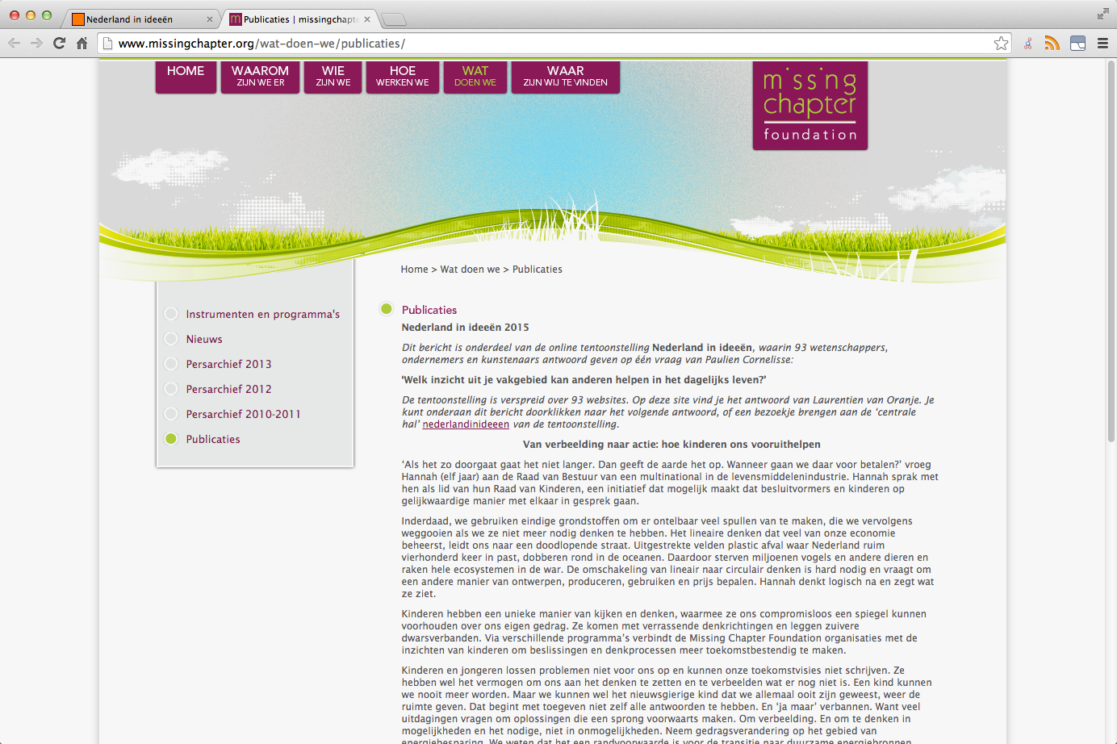Screen dimensions: 1117x744
Task: Select Instrumenten en programma's sidebar bullet
Action: click(171, 314)
